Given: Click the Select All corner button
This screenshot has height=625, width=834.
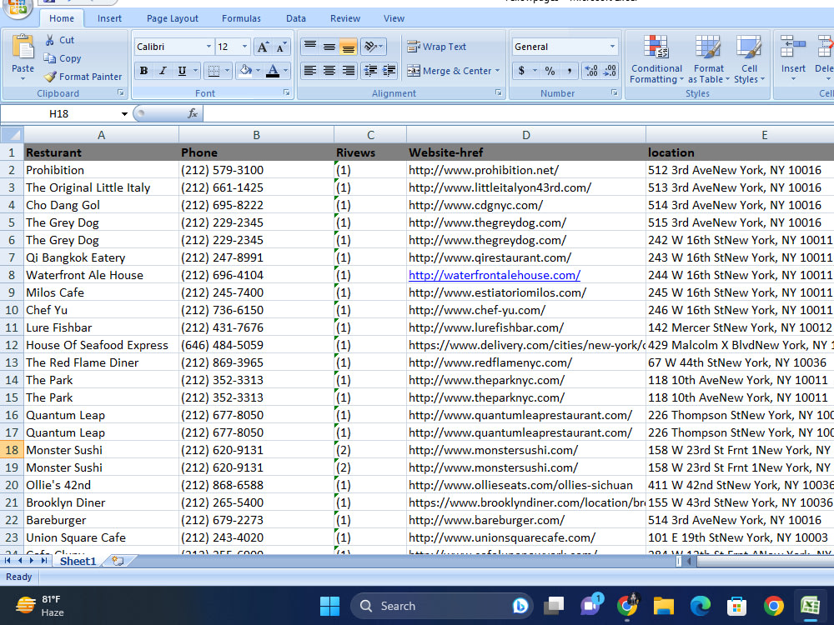Looking at the screenshot, I should tap(12, 134).
